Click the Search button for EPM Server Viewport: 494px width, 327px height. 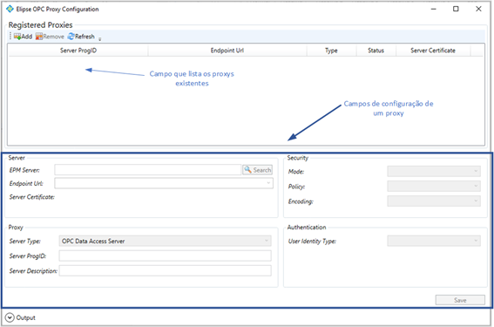tap(257, 170)
